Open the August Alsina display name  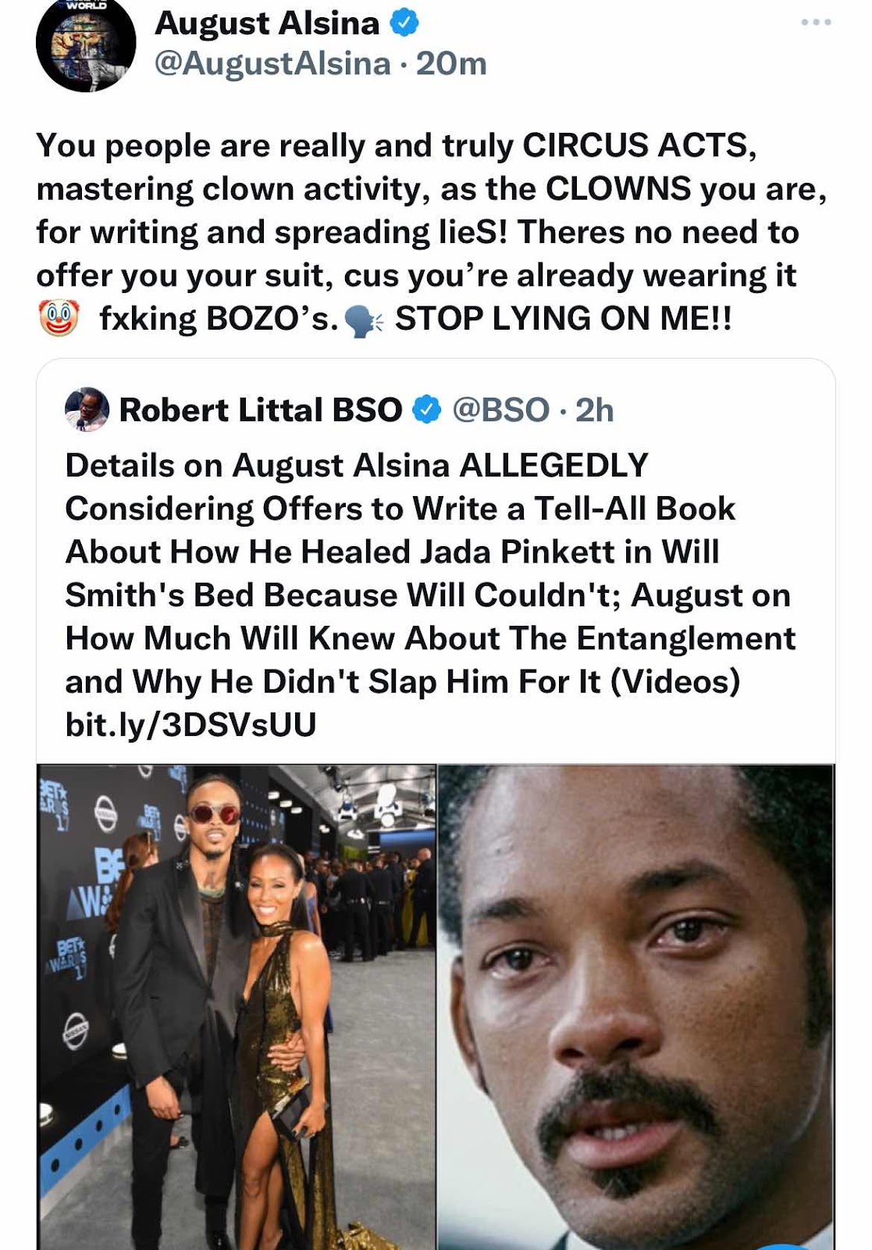point(267,23)
